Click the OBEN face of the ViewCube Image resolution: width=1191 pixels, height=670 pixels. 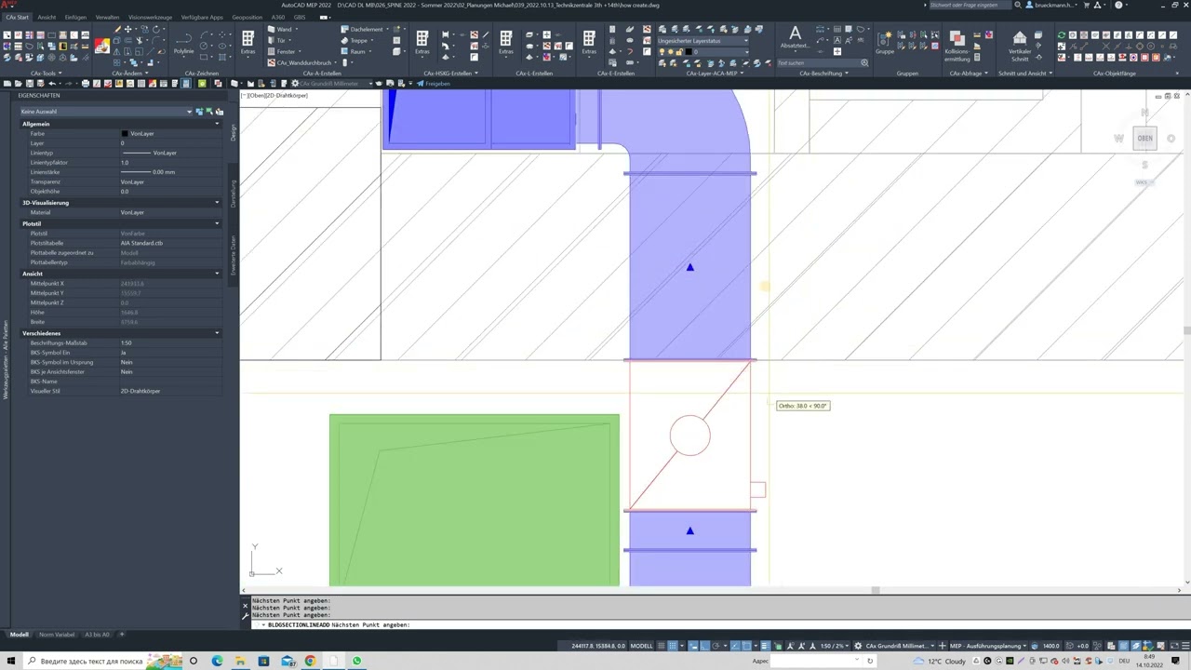[1144, 139]
